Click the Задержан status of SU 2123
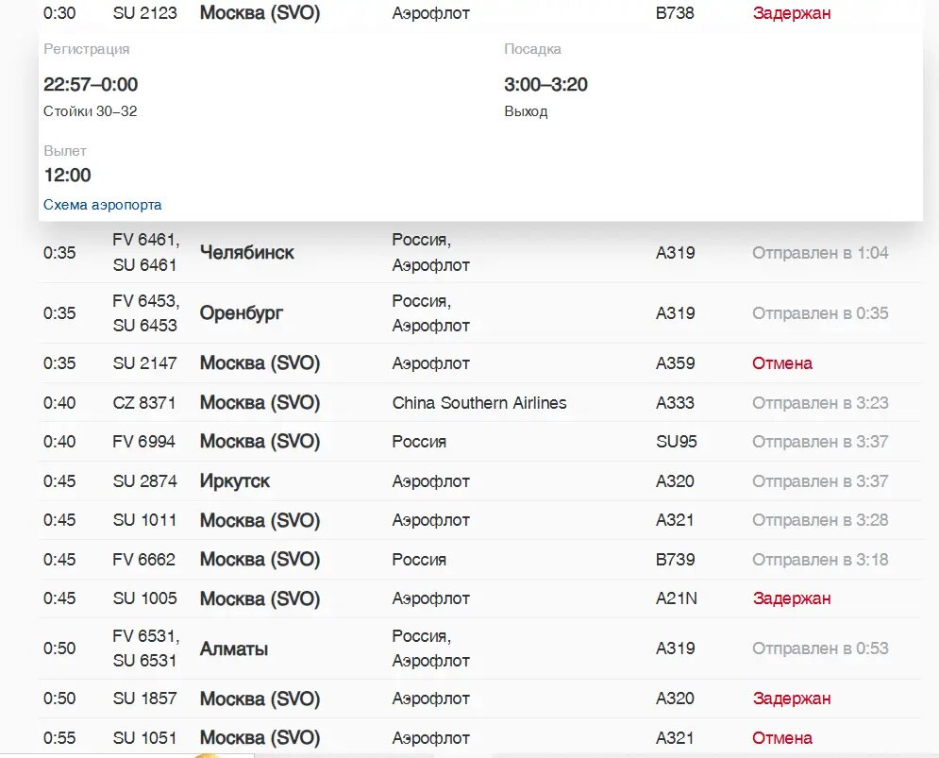 (x=792, y=13)
